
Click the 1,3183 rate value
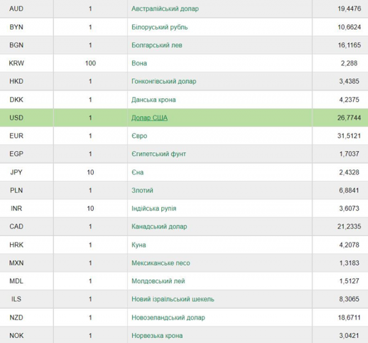click(x=349, y=263)
